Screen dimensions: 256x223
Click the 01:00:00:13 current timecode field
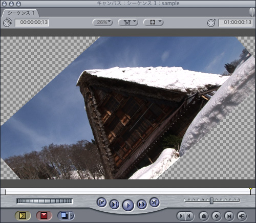(x=236, y=23)
